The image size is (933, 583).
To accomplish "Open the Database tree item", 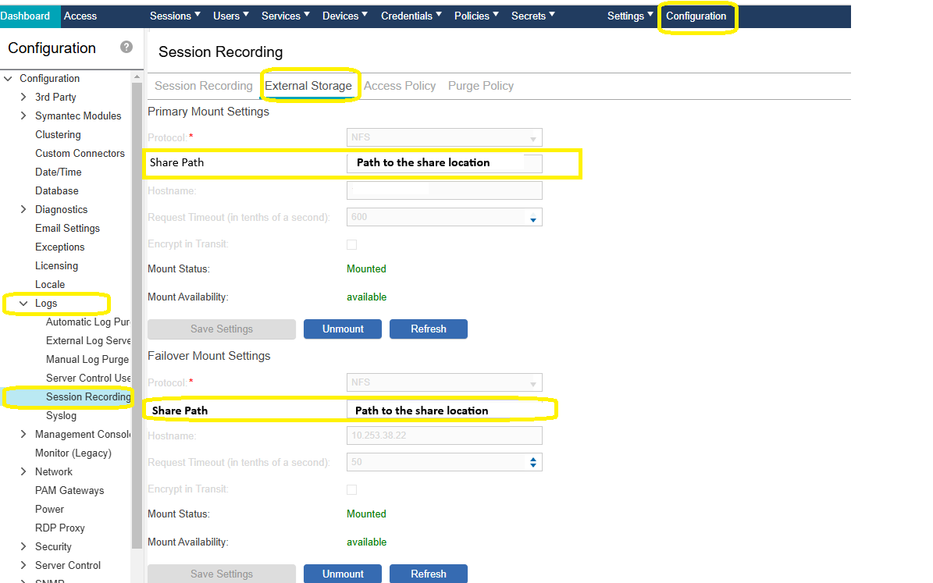I will tap(56, 191).
